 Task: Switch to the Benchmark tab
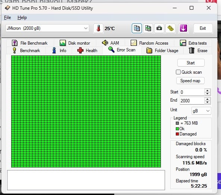(x=26, y=51)
